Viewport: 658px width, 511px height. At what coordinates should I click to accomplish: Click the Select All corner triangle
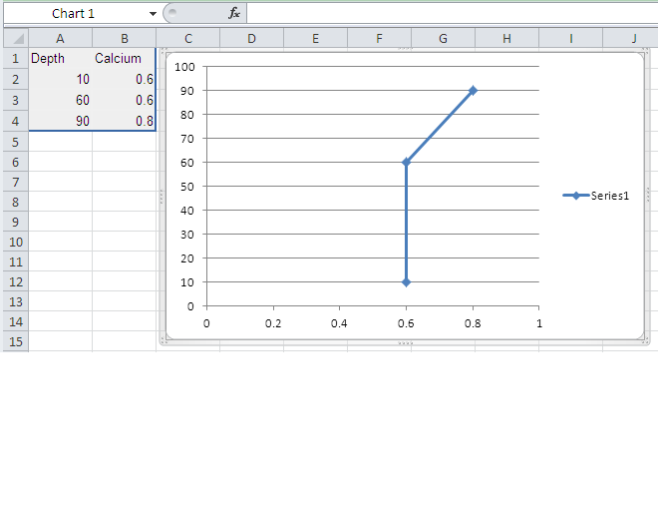15,38
